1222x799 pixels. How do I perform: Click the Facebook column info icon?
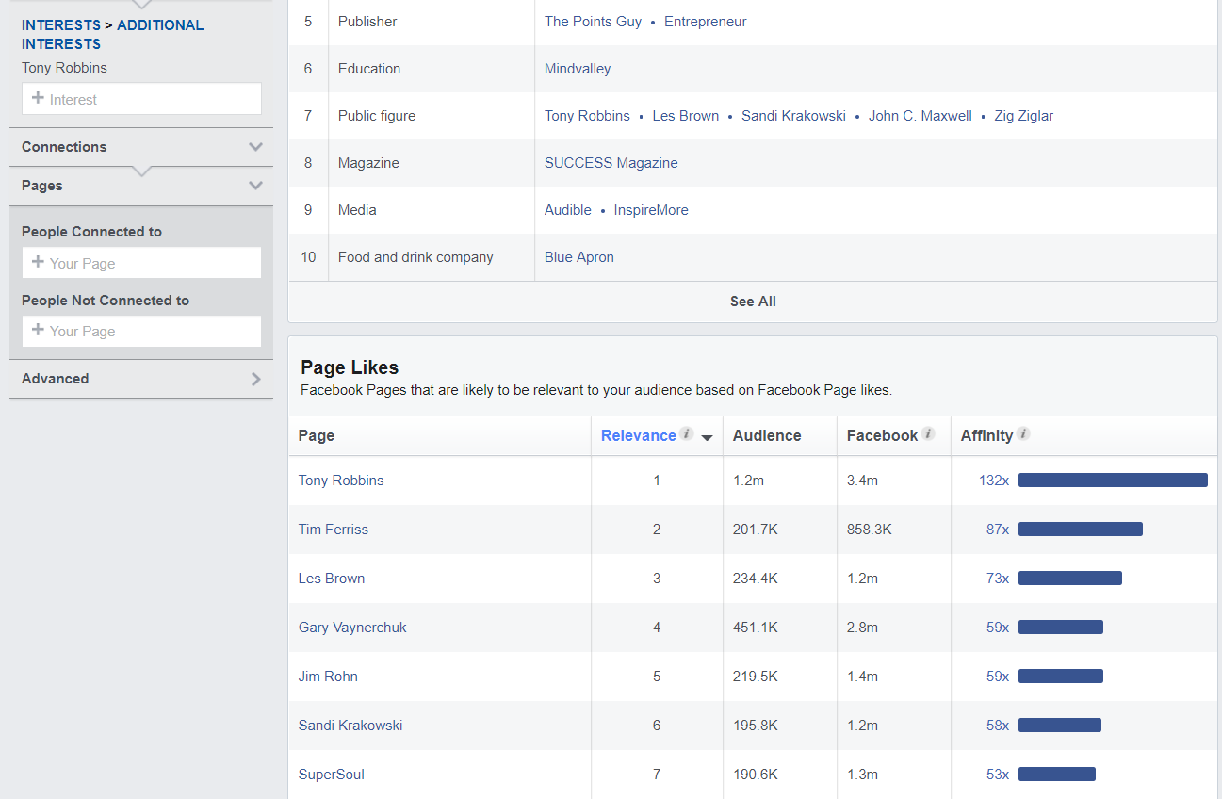point(928,434)
